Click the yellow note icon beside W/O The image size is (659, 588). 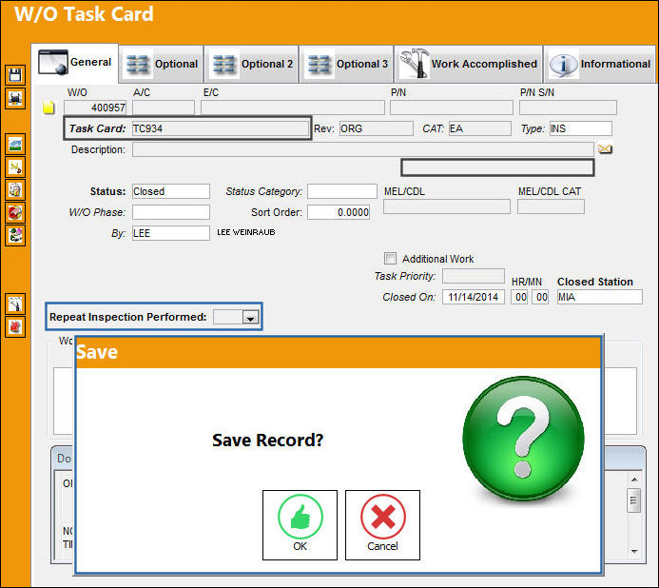click(x=49, y=108)
